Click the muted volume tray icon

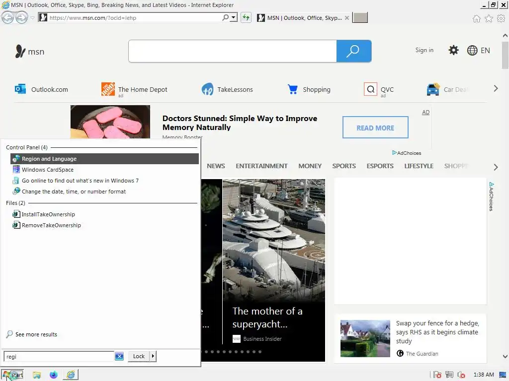(461, 375)
